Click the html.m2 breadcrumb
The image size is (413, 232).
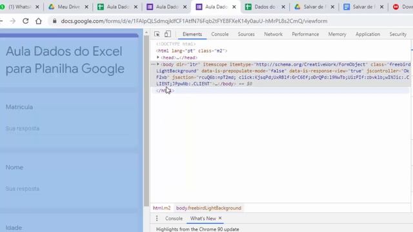(x=162, y=208)
